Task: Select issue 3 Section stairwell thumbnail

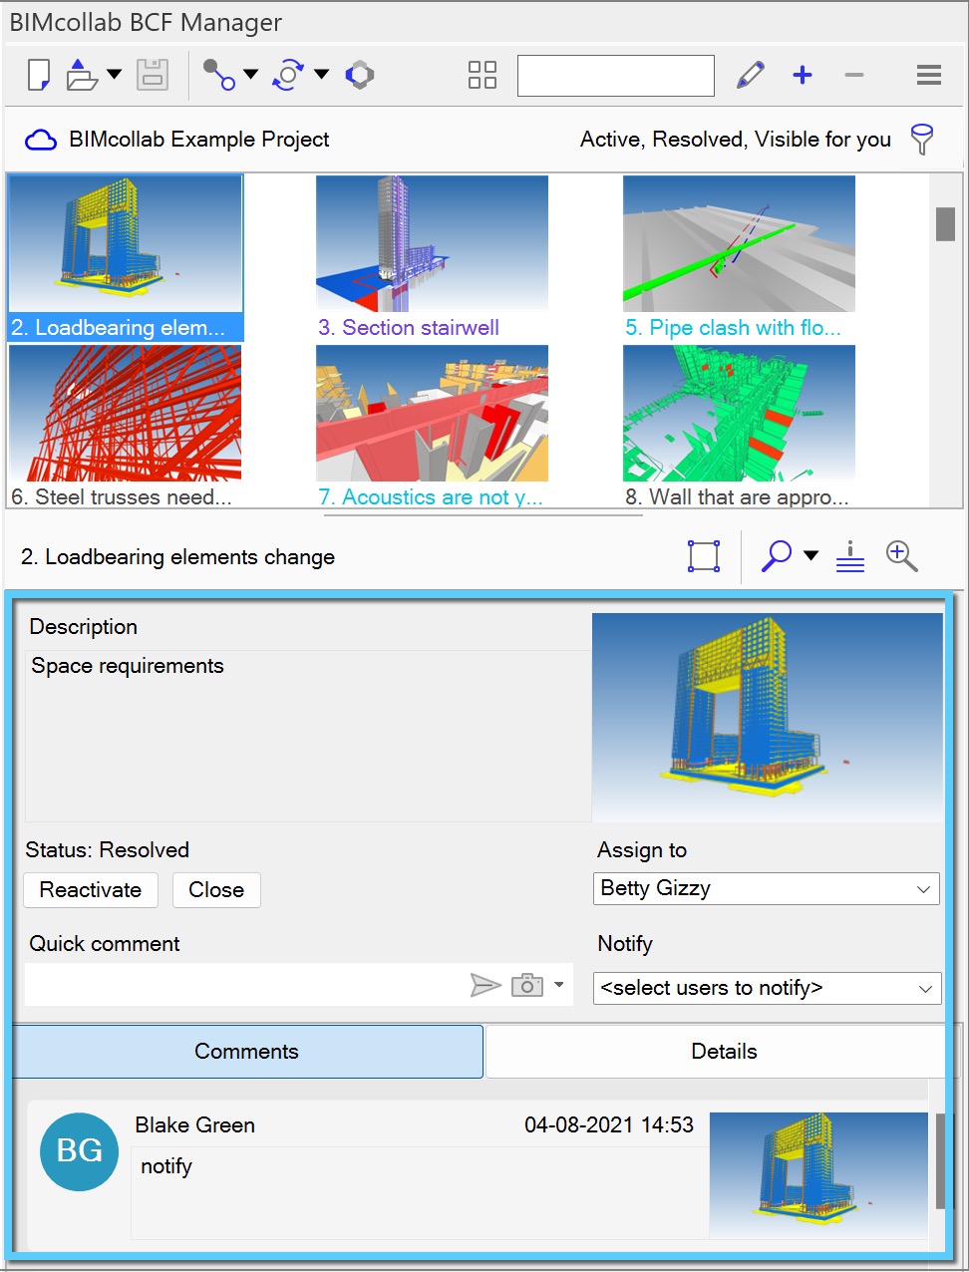Action: pyautogui.click(x=432, y=257)
